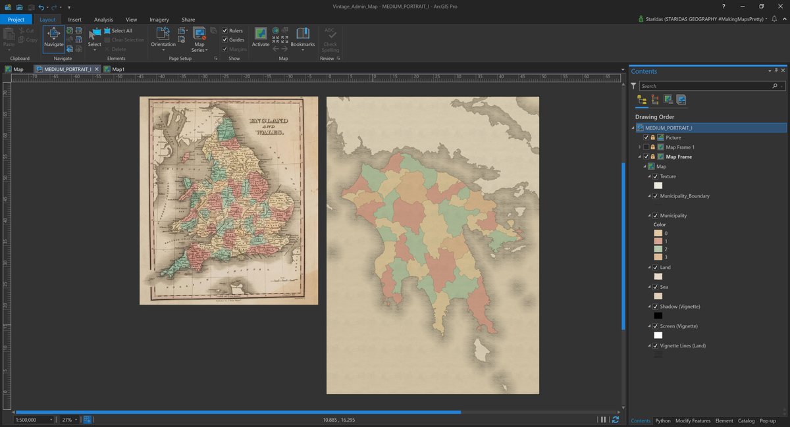The image size is (790, 427).
Task: Toggle Screen (Vignette) layer checkbox
Action: [656, 326]
